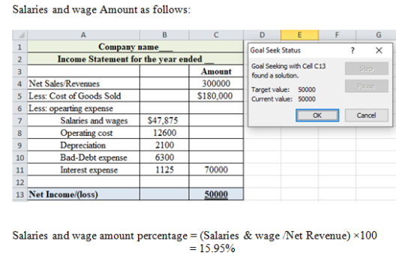Click the disabled Step button

(x=366, y=68)
